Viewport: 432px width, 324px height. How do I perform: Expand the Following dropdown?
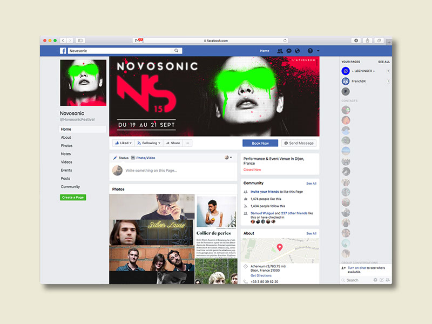(x=148, y=143)
